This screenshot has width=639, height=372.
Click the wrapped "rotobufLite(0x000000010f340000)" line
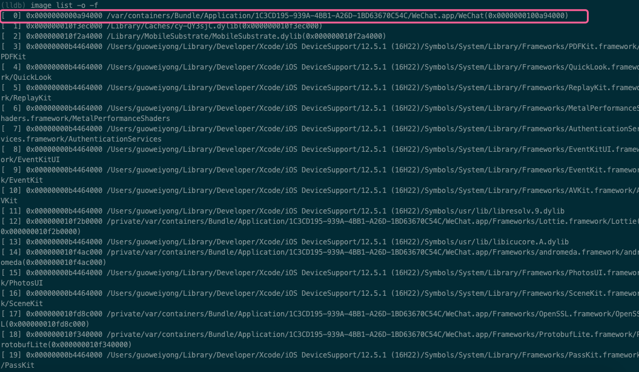[67, 345]
